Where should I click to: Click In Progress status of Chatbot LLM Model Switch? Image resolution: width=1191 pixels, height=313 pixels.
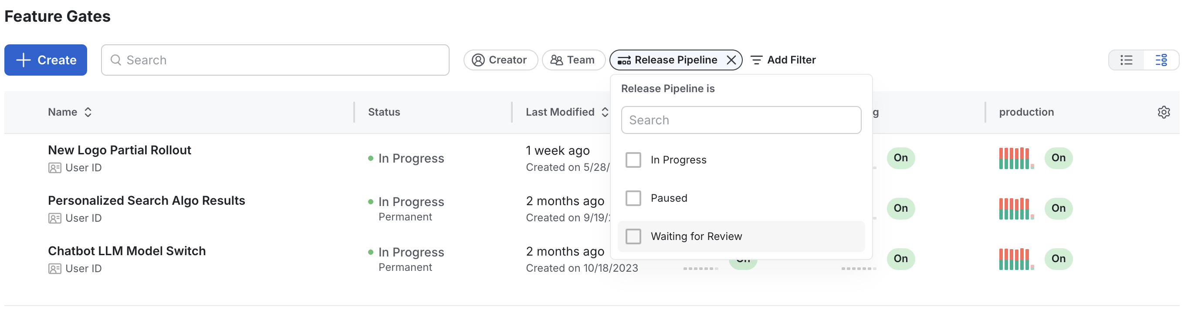[411, 252]
